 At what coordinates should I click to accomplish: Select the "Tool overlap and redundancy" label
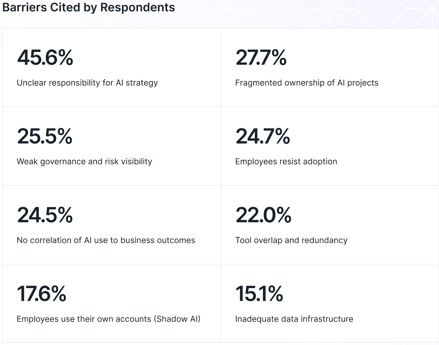291,240
